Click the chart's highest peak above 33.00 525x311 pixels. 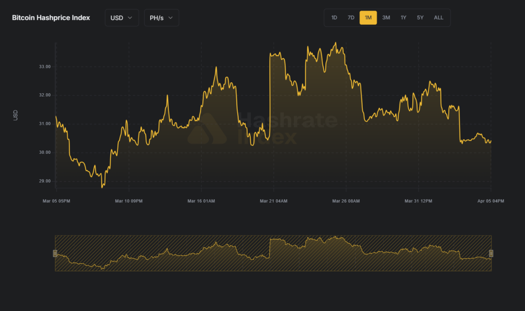click(336, 43)
